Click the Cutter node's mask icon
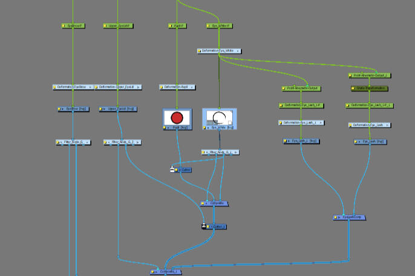Screen dimensions: 415x276 [x=172, y=170]
